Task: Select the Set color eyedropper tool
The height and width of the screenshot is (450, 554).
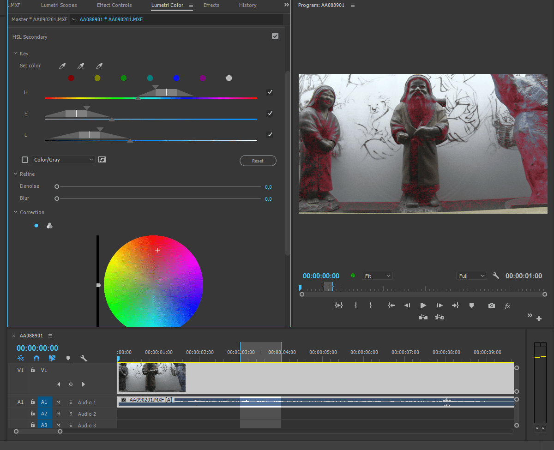Action: tap(62, 66)
